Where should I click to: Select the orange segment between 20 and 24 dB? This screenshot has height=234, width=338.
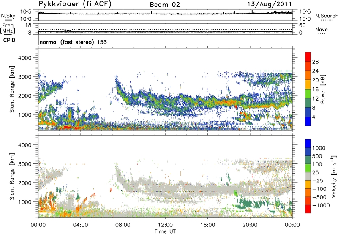pyautogui.click(x=308, y=75)
